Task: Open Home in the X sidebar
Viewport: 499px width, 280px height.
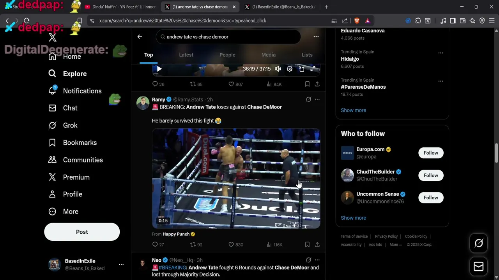Action: click(x=65, y=56)
